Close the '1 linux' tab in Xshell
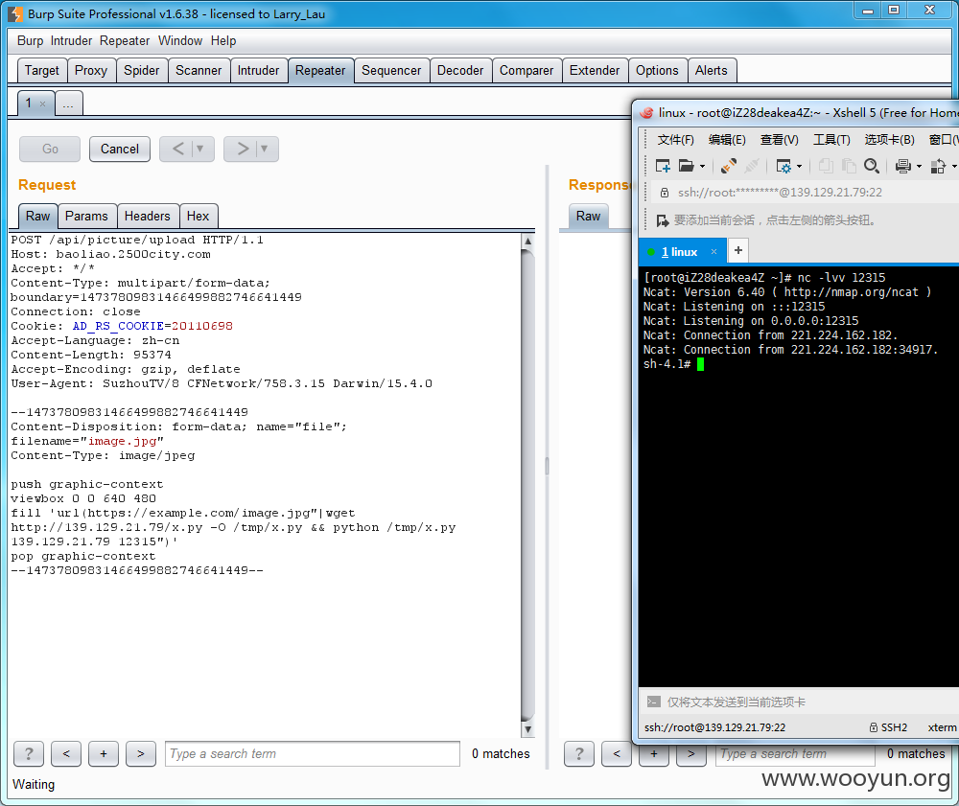 click(713, 252)
